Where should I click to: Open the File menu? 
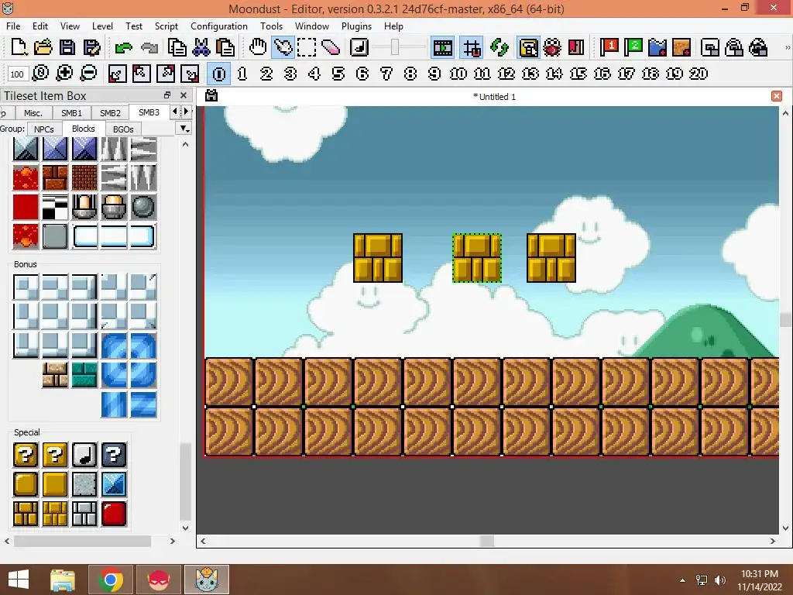(x=13, y=26)
